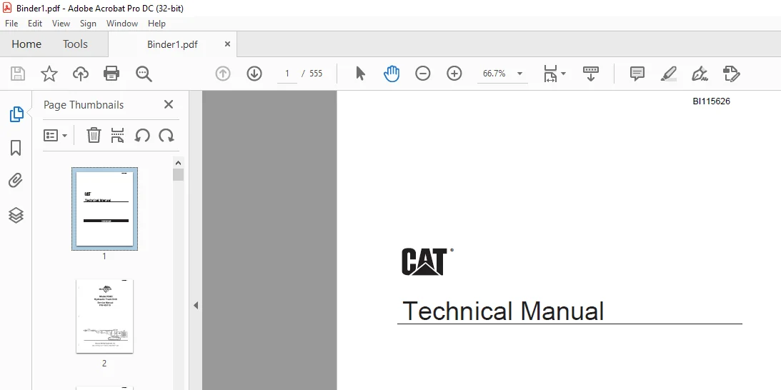The height and width of the screenshot is (390, 781).
Task: Delete selected pages trash icon
Action: 94,136
